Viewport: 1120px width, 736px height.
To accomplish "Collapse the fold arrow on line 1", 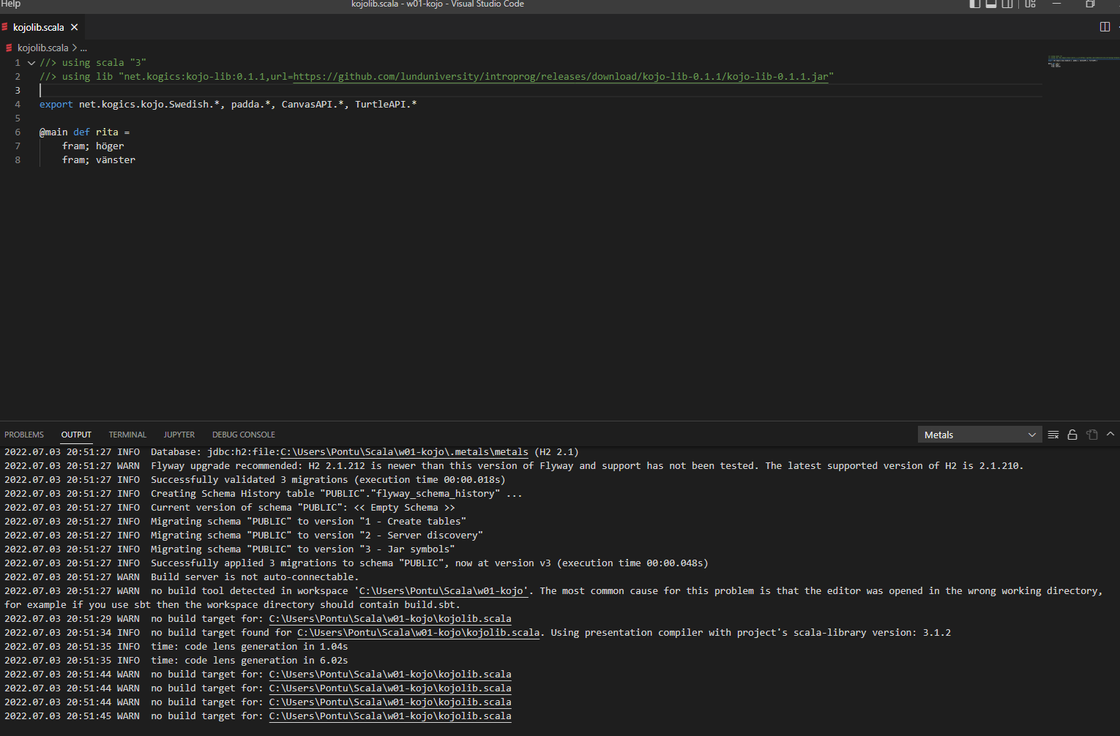I will click(30, 62).
